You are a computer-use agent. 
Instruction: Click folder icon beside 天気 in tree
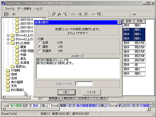pos(8,86)
